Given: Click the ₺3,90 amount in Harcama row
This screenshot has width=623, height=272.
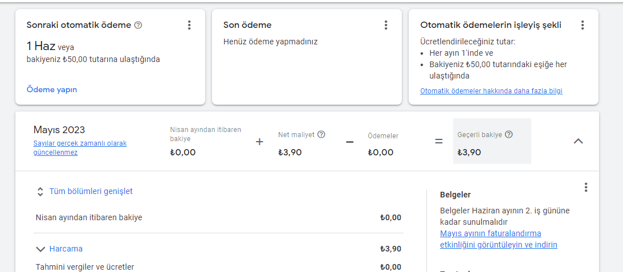Looking at the screenshot, I should pos(390,249).
